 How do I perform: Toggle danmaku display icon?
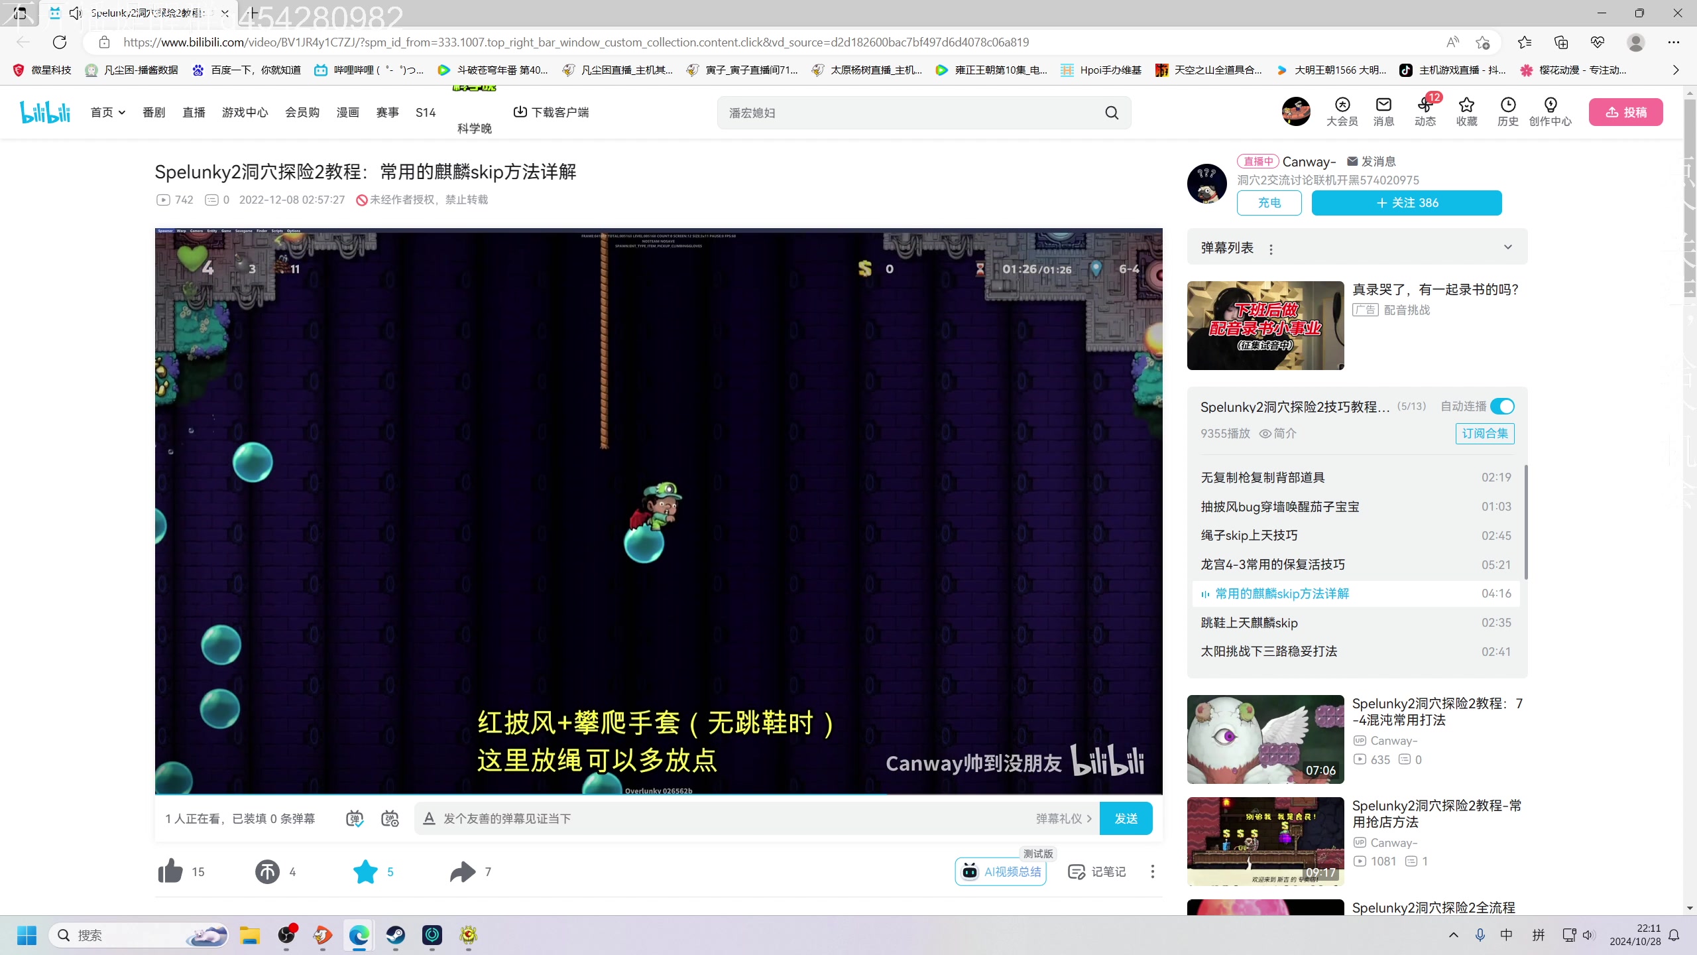[355, 818]
